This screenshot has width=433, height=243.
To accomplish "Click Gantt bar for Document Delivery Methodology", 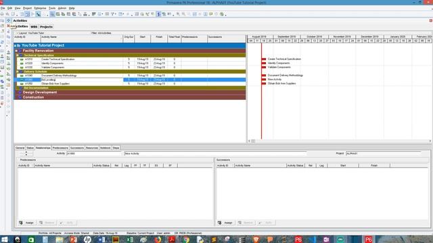I will (x=264, y=75).
